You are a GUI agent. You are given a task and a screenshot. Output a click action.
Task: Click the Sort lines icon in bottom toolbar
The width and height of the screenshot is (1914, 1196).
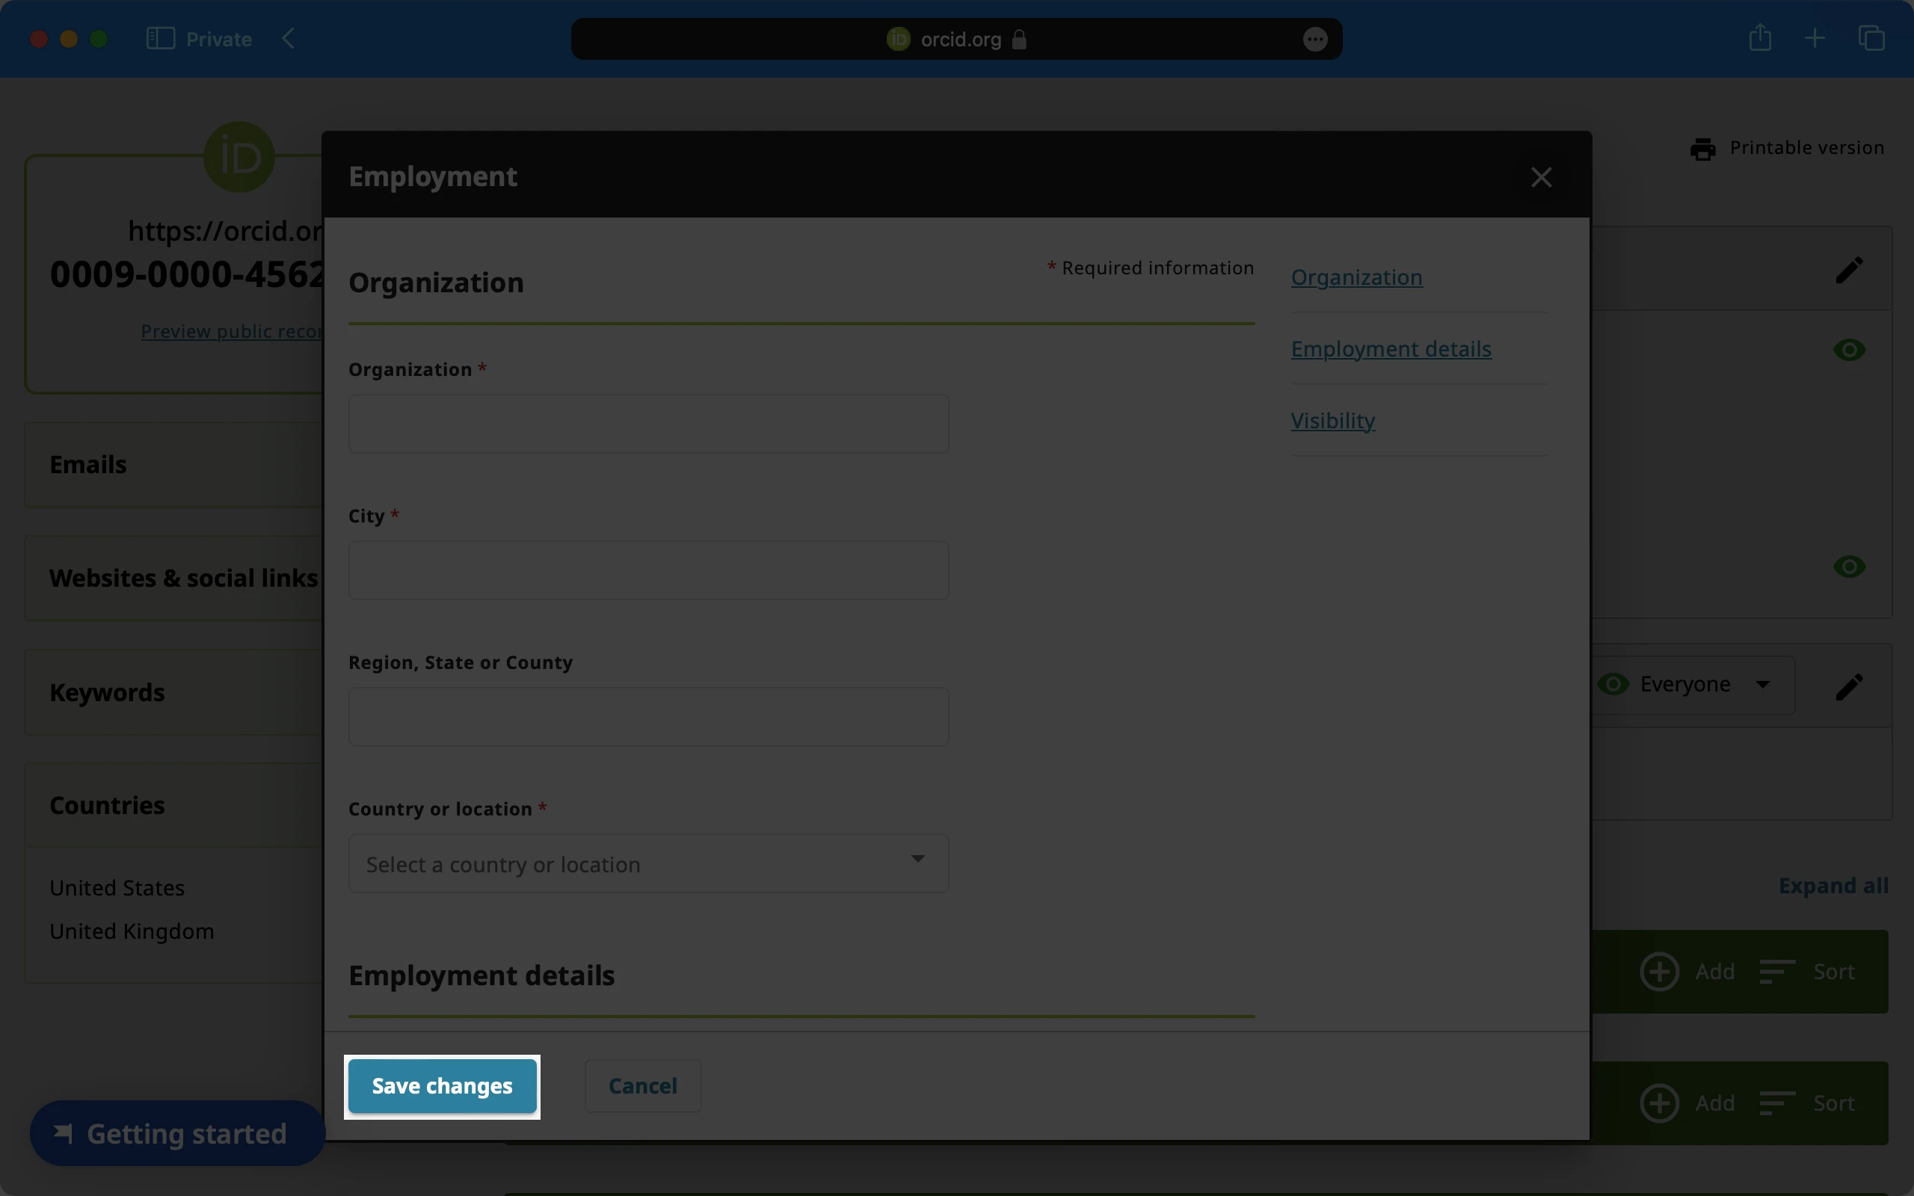[1778, 1103]
